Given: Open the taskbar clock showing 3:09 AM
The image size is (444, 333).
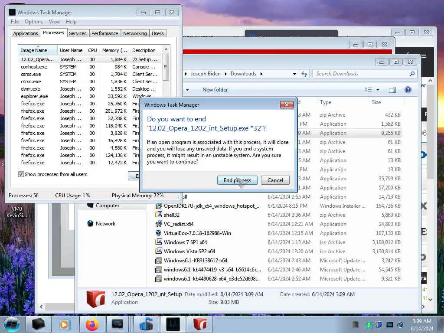Looking at the screenshot, I should pyautogui.click(x=422, y=325).
